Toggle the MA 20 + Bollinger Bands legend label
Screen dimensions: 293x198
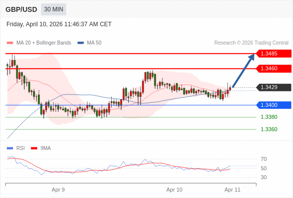coord(44,43)
